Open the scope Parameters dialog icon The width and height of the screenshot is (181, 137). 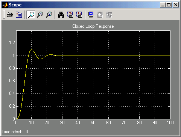(x=19, y=15)
